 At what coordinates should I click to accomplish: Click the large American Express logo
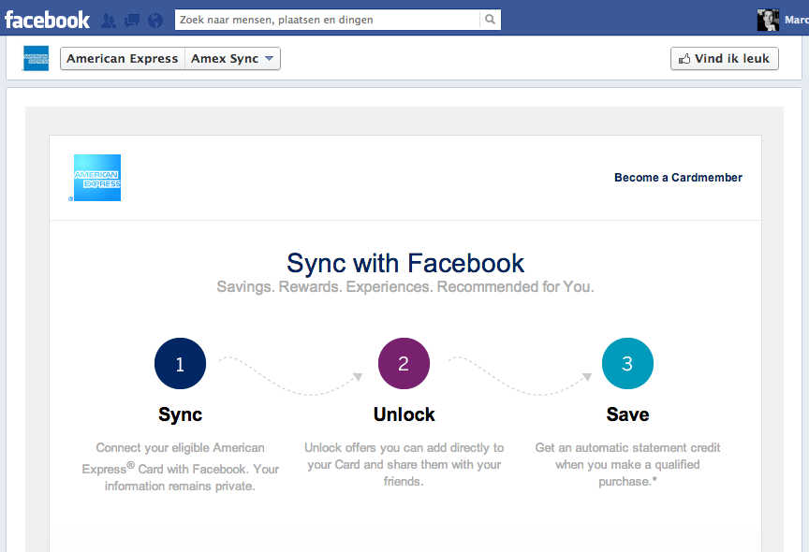(97, 178)
